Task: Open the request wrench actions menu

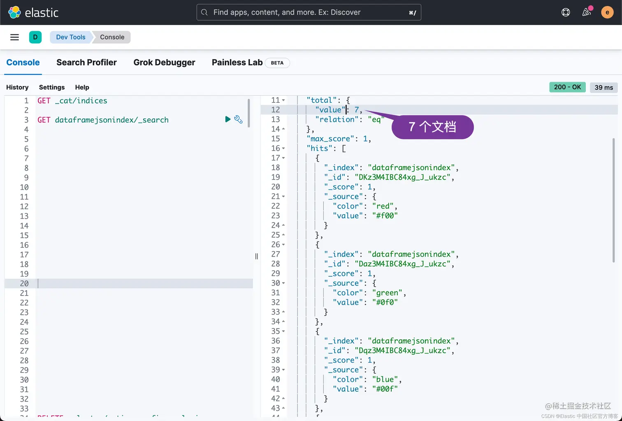Action: [x=238, y=119]
